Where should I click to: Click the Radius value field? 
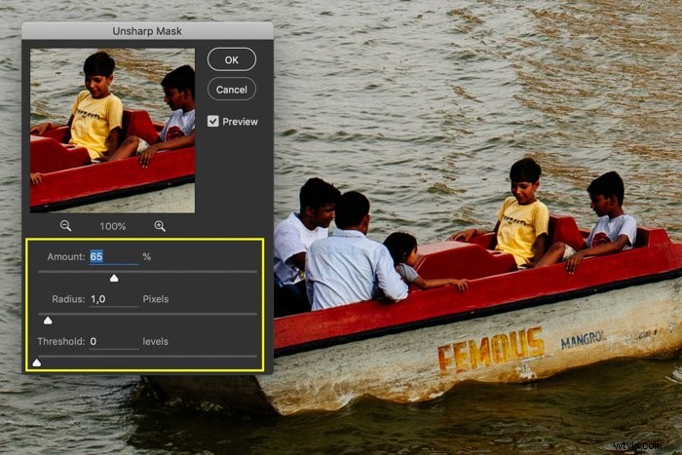click(114, 299)
